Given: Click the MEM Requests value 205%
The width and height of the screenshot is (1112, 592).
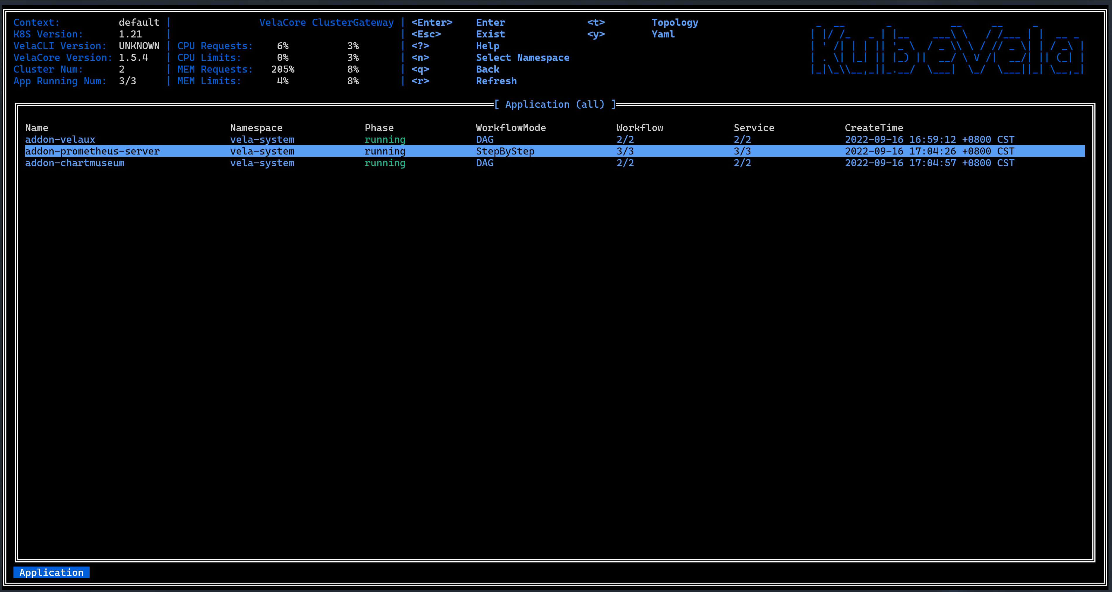Looking at the screenshot, I should [x=283, y=69].
